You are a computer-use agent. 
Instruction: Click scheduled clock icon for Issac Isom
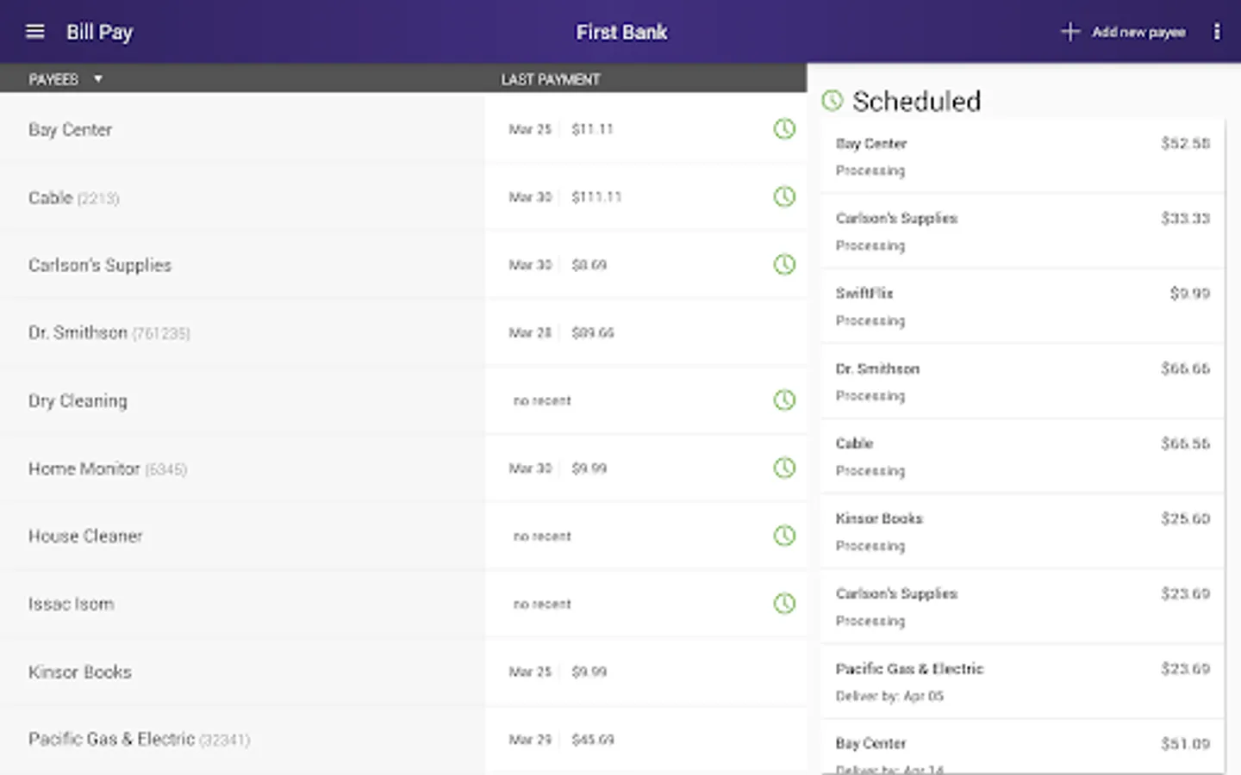pyautogui.click(x=784, y=604)
